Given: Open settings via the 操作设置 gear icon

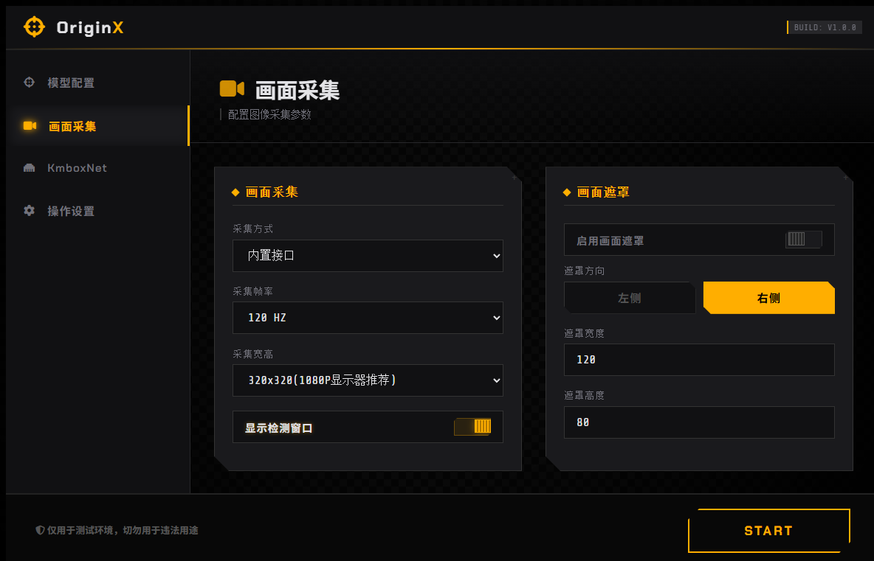Looking at the screenshot, I should pyautogui.click(x=29, y=211).
